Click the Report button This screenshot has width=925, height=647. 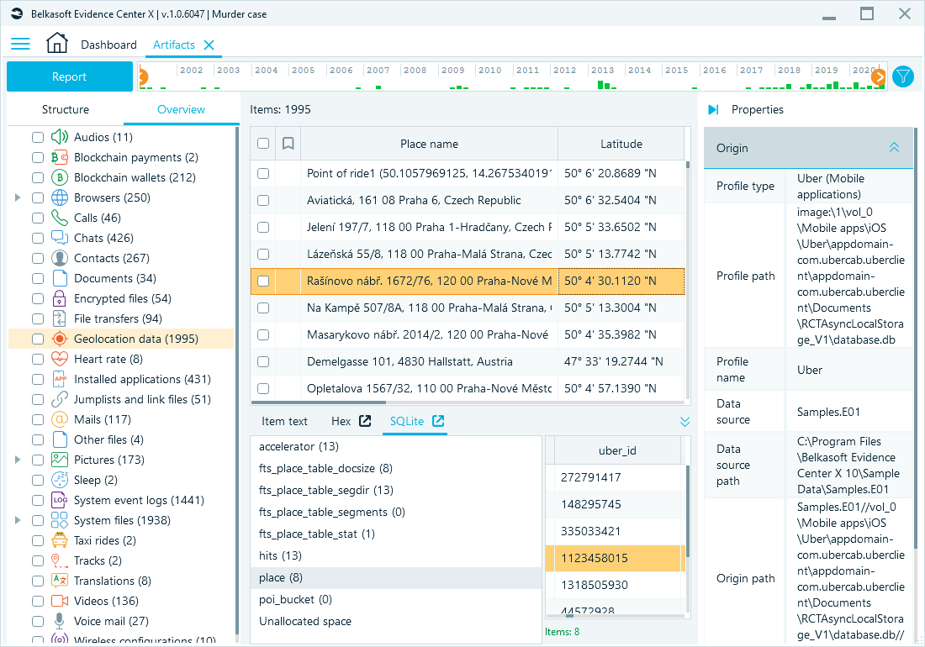pos(70,76)
